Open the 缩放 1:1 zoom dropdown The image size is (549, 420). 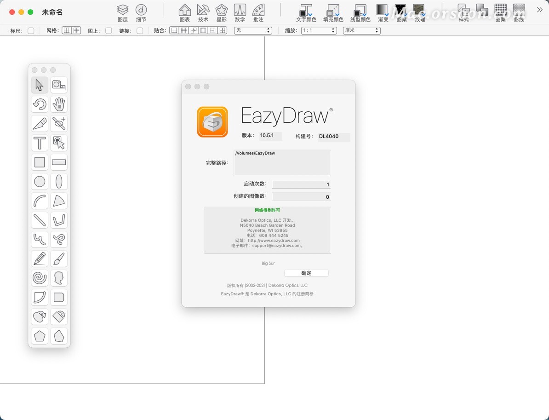coord(319,30)
